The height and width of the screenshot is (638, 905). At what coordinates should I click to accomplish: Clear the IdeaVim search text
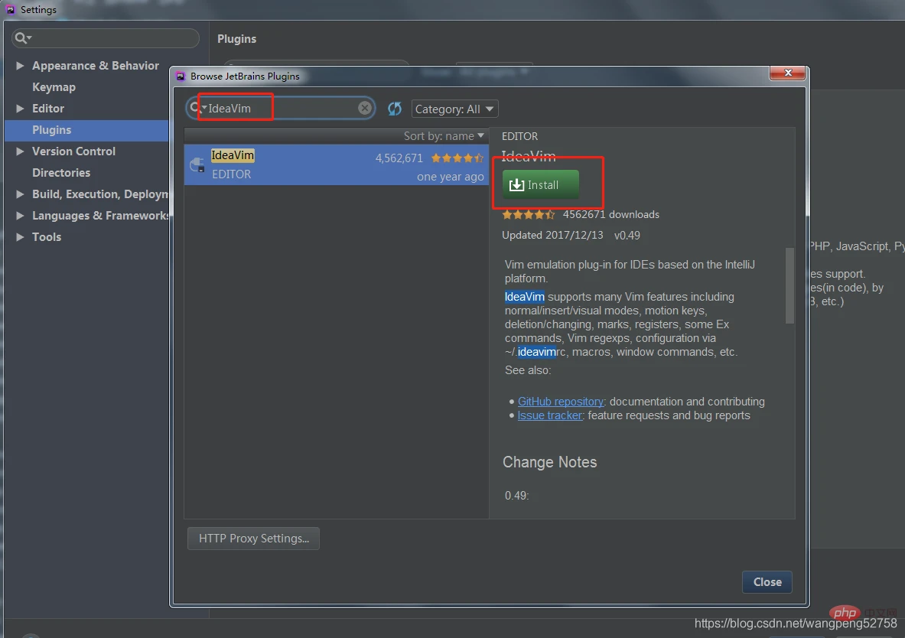[x=365, y=108]
